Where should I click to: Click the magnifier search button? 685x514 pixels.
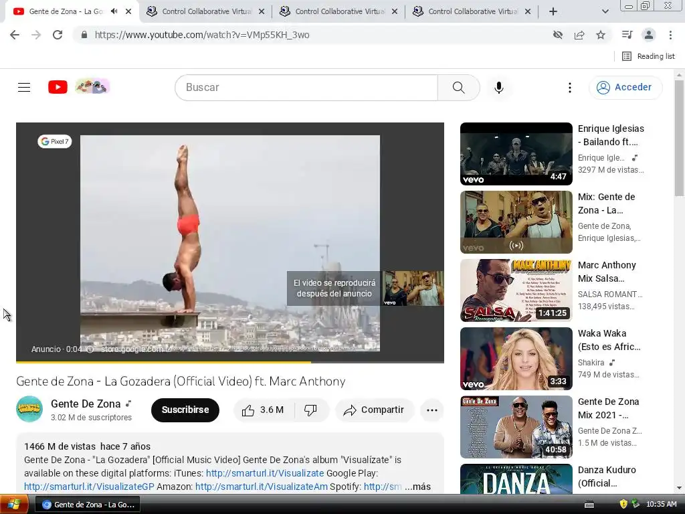point(459,88)
